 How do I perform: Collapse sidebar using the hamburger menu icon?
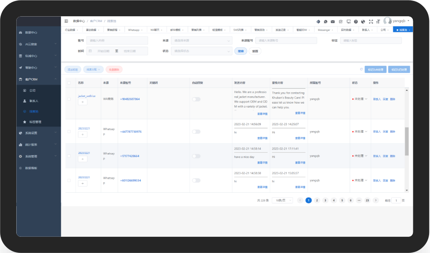click(66, 21)
